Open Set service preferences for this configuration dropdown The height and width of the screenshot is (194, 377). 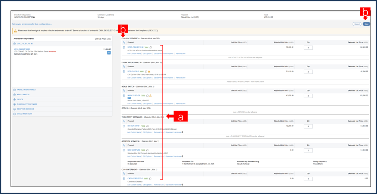click(32, 24)
